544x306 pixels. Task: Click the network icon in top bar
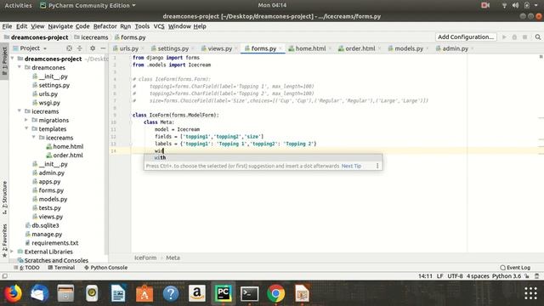pyautogui.click(x=504, y=5)
